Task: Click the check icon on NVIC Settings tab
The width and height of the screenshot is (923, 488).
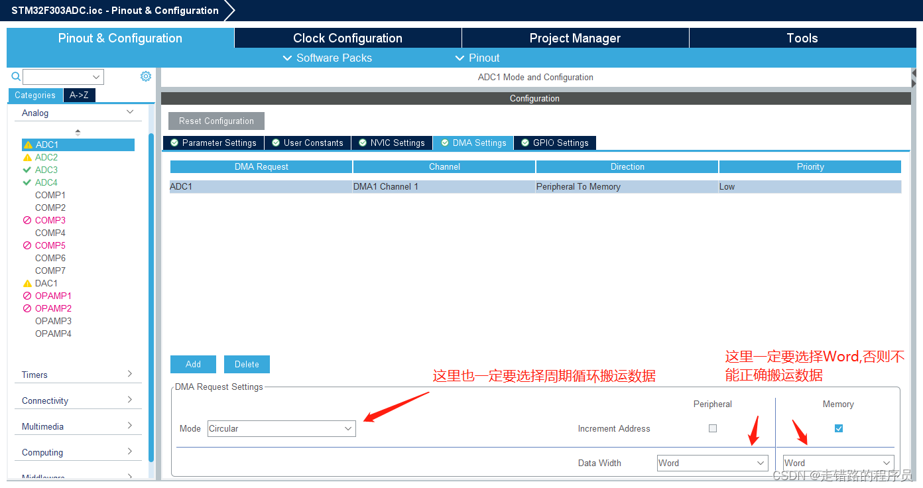Action: coord(363,143)
